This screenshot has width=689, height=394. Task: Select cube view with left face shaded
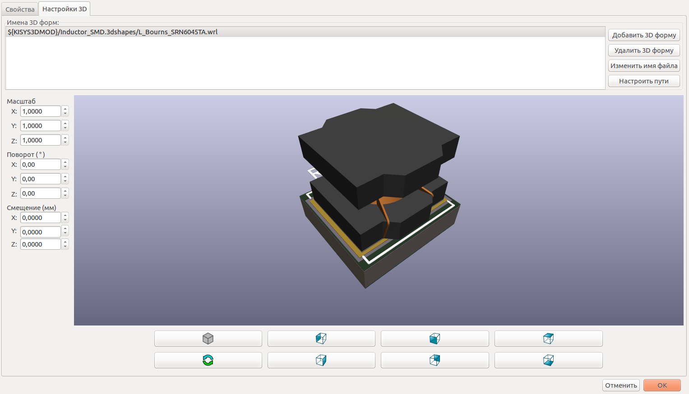[321, 339]
